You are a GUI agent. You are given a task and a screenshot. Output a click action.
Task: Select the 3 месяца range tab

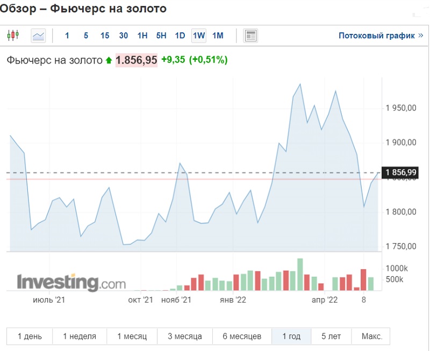point(184,336)
